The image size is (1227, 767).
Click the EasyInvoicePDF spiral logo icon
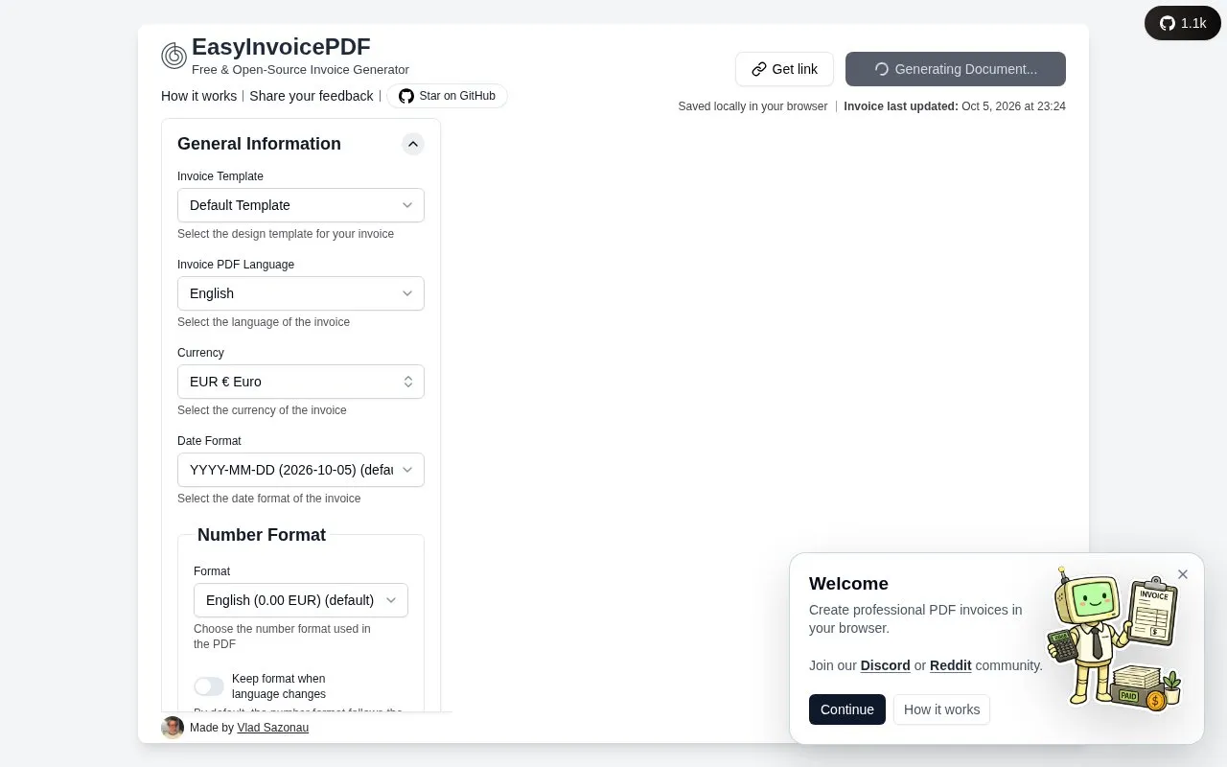coord(174,56)
